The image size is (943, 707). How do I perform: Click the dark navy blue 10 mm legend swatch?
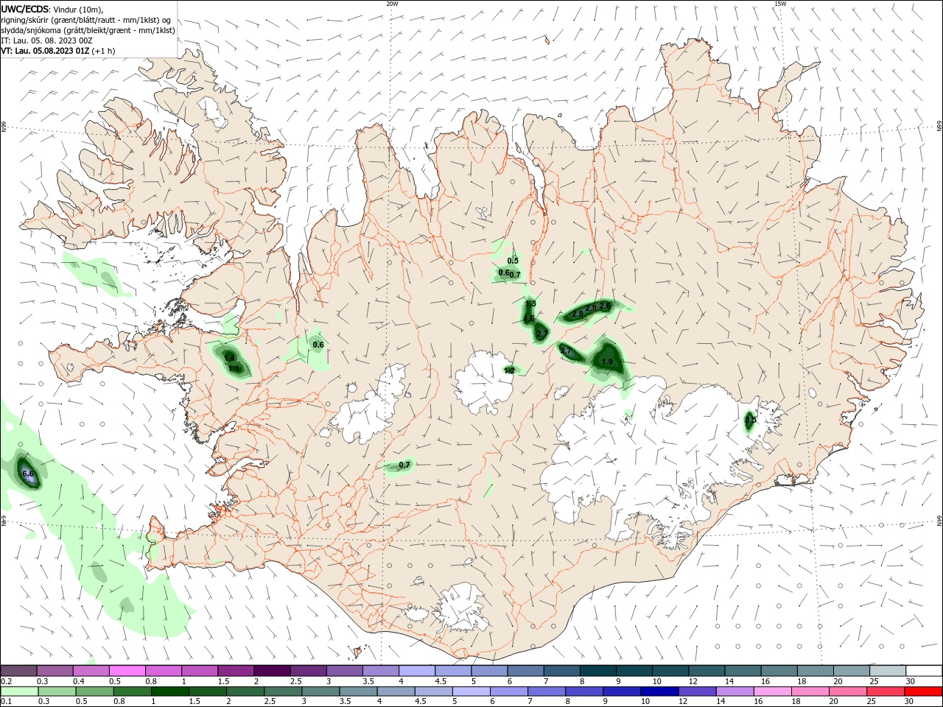[x=658, y=692]
